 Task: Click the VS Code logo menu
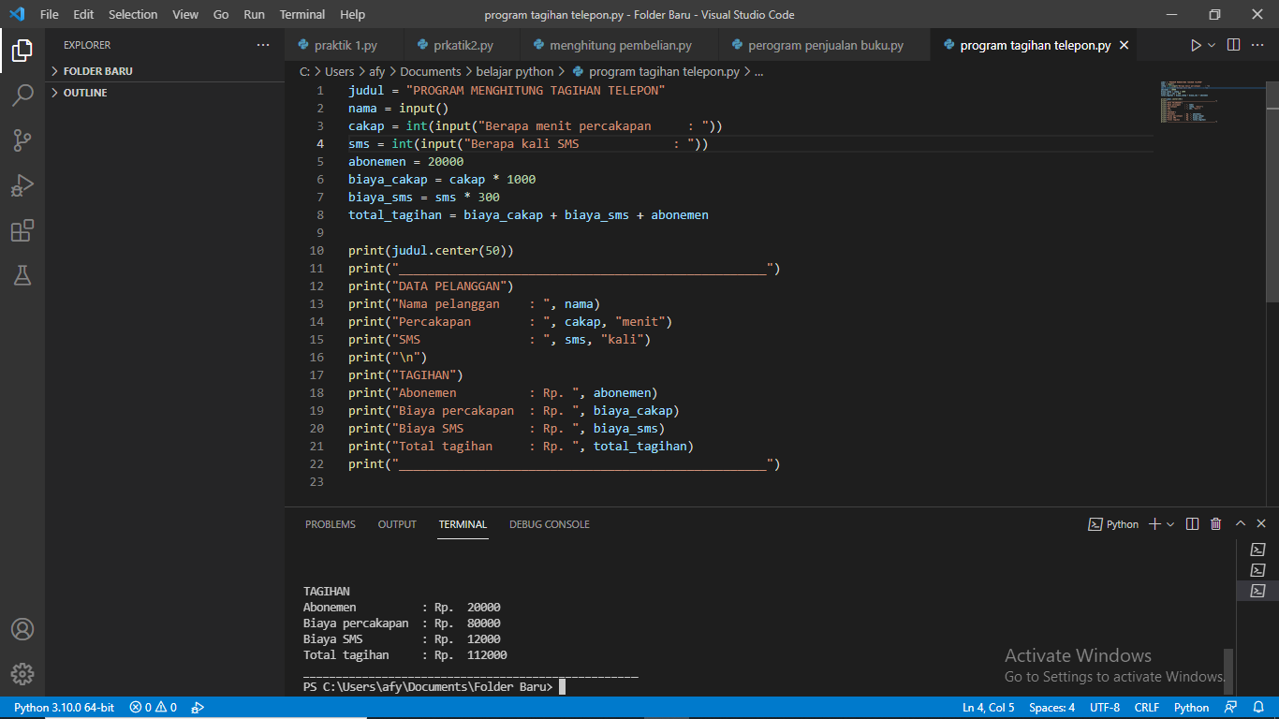pos(16,14)
